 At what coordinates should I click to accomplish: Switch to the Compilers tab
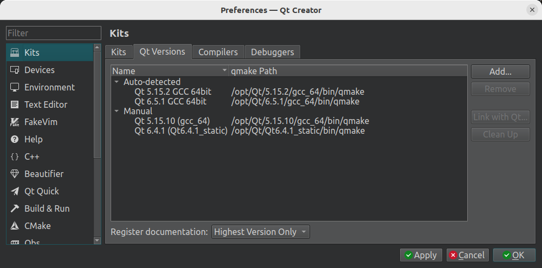pyautogui.click(x=218, y=52)
